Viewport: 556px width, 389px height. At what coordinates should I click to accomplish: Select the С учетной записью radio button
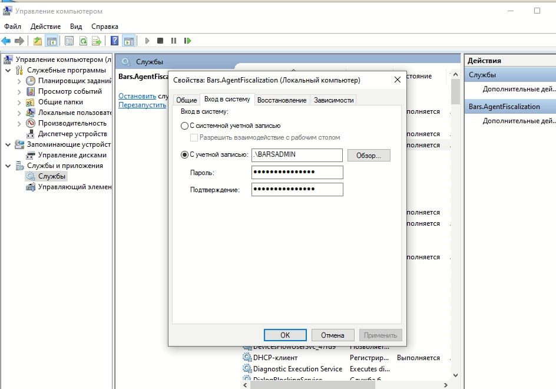pos(184,155)
